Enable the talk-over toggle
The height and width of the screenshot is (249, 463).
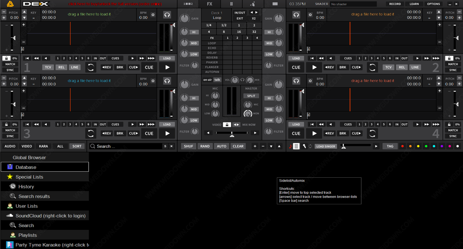point(217,80)
